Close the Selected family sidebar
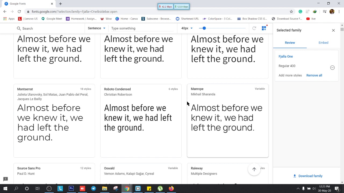344x193 pixels. (333, 30)
